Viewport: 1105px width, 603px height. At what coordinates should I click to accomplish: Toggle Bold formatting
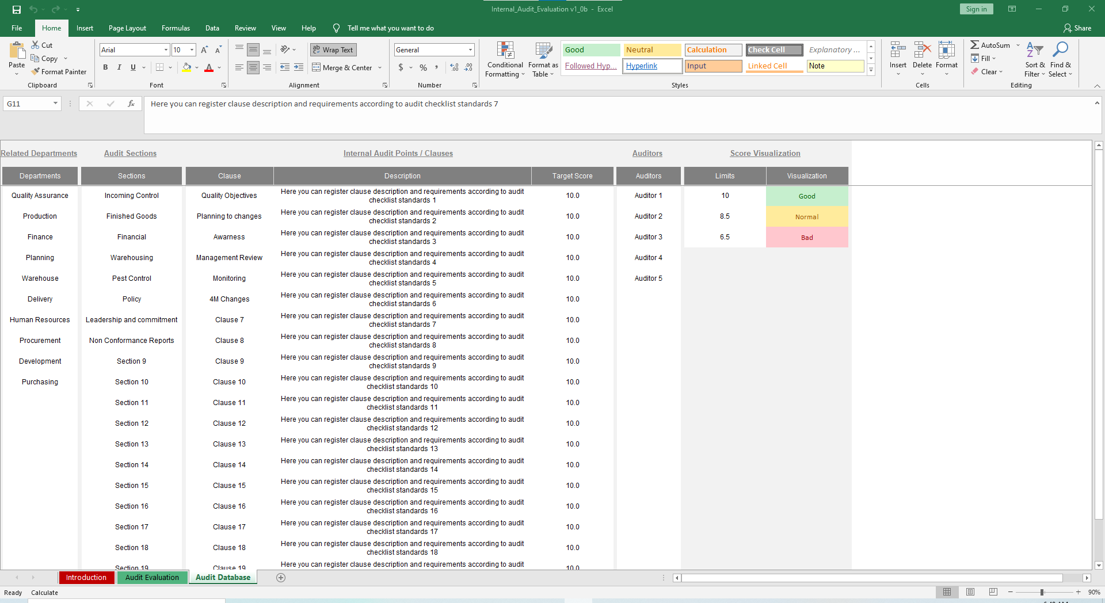point(105,67)
